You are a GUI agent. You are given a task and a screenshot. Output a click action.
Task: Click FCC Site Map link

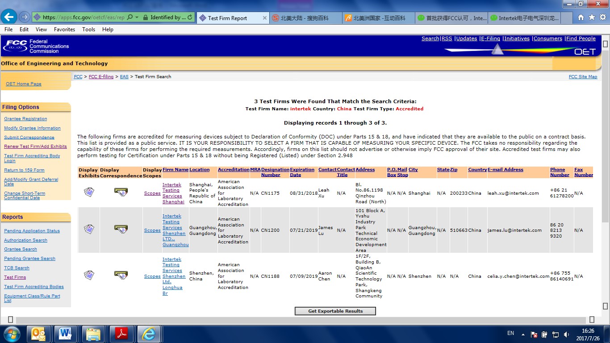(x=583, y=77)
